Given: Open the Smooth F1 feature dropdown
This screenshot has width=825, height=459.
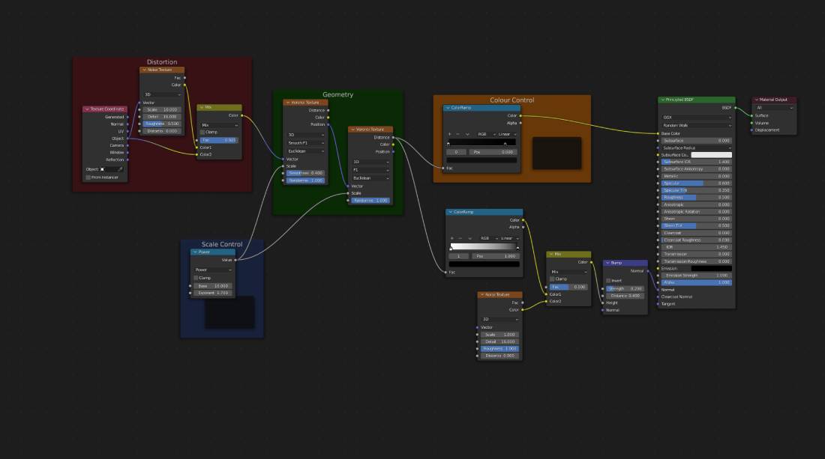Looking at the screenshot, I should 306,143.
